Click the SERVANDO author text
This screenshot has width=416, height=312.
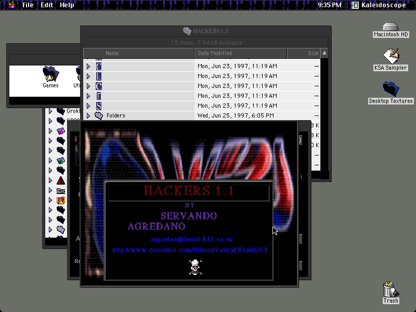(x=189, y=216)
